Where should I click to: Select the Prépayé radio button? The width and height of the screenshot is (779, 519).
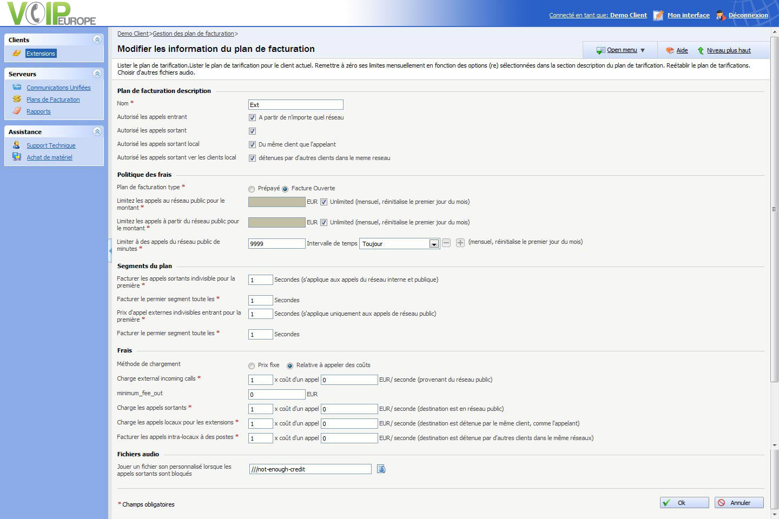point(252,189)
